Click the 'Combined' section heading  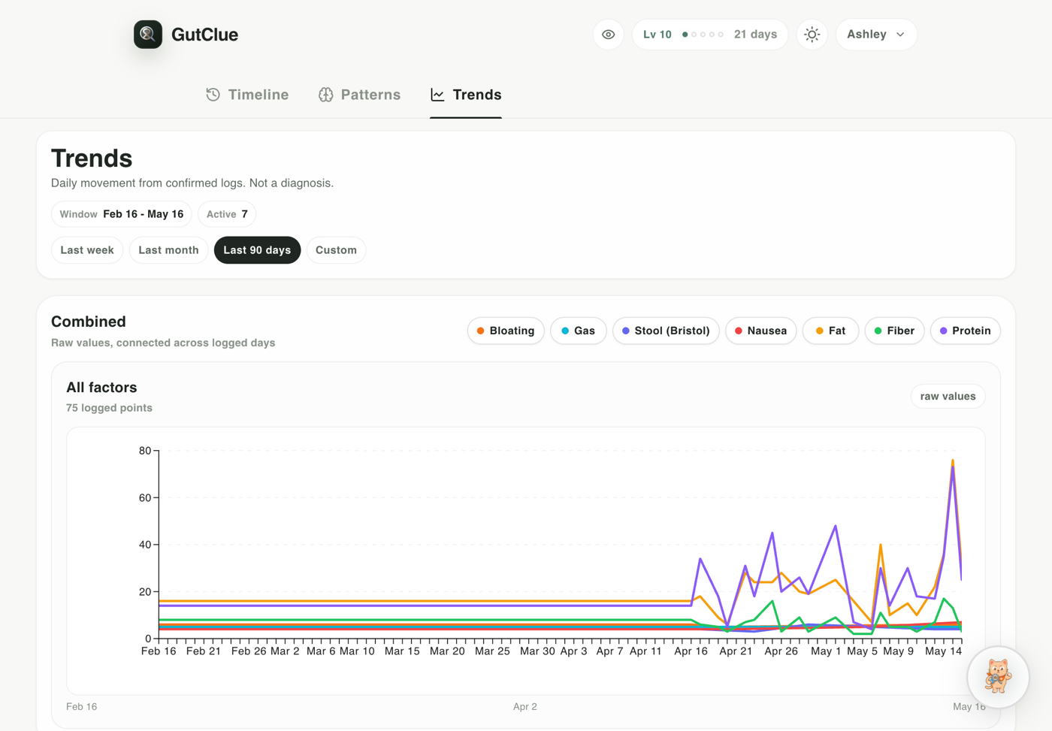(89, 322)
